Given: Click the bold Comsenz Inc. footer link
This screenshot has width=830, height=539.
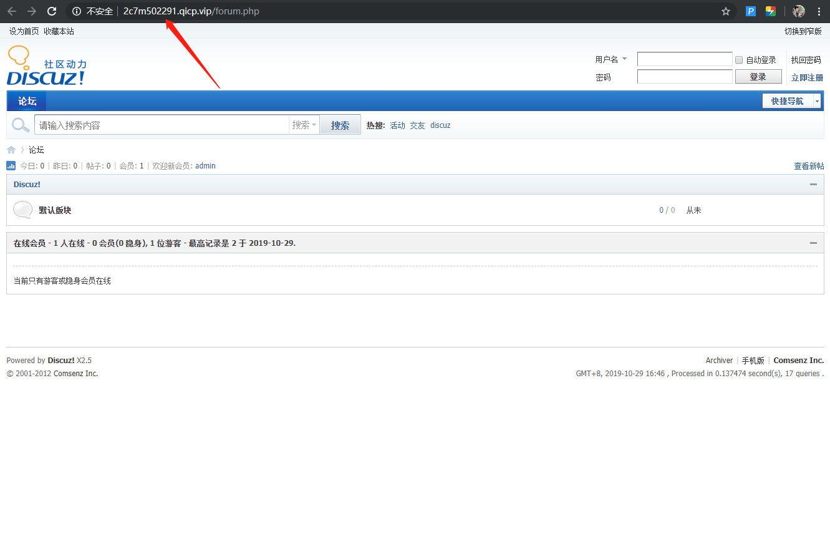Looking at the screenshot, I should (799, 361).
